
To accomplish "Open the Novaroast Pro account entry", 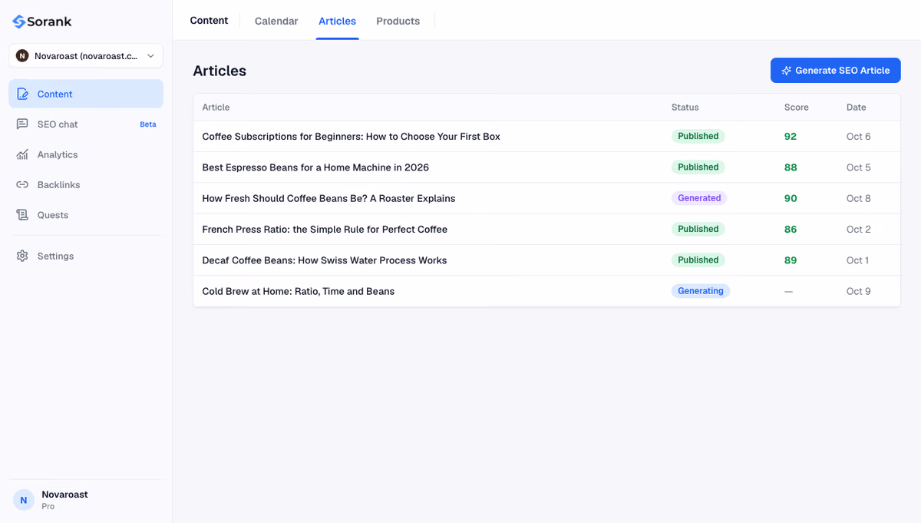I will click(86, 500).
